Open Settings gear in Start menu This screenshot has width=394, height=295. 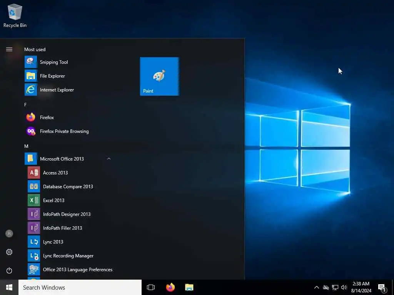point(9,252)
